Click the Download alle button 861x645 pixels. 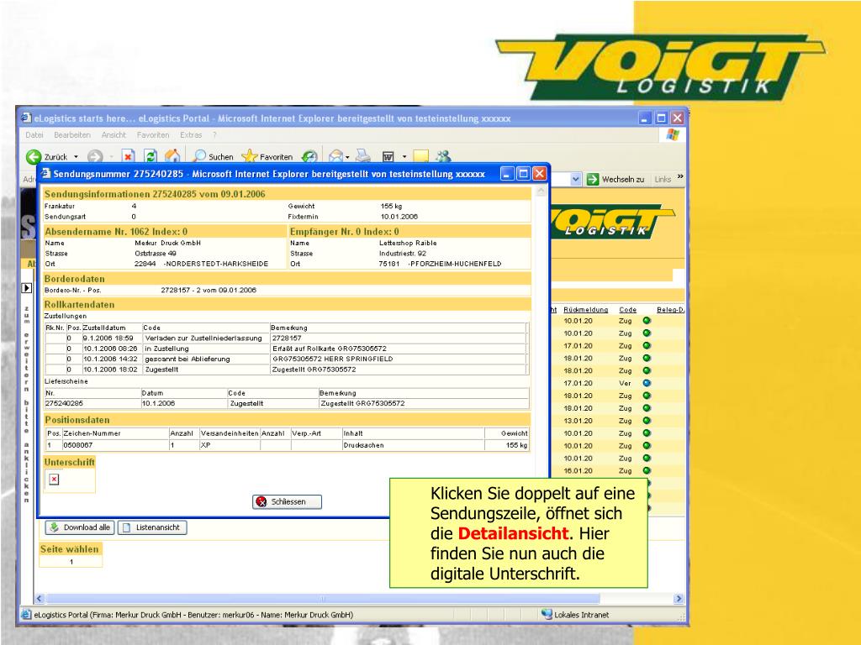tap(80, 527)
